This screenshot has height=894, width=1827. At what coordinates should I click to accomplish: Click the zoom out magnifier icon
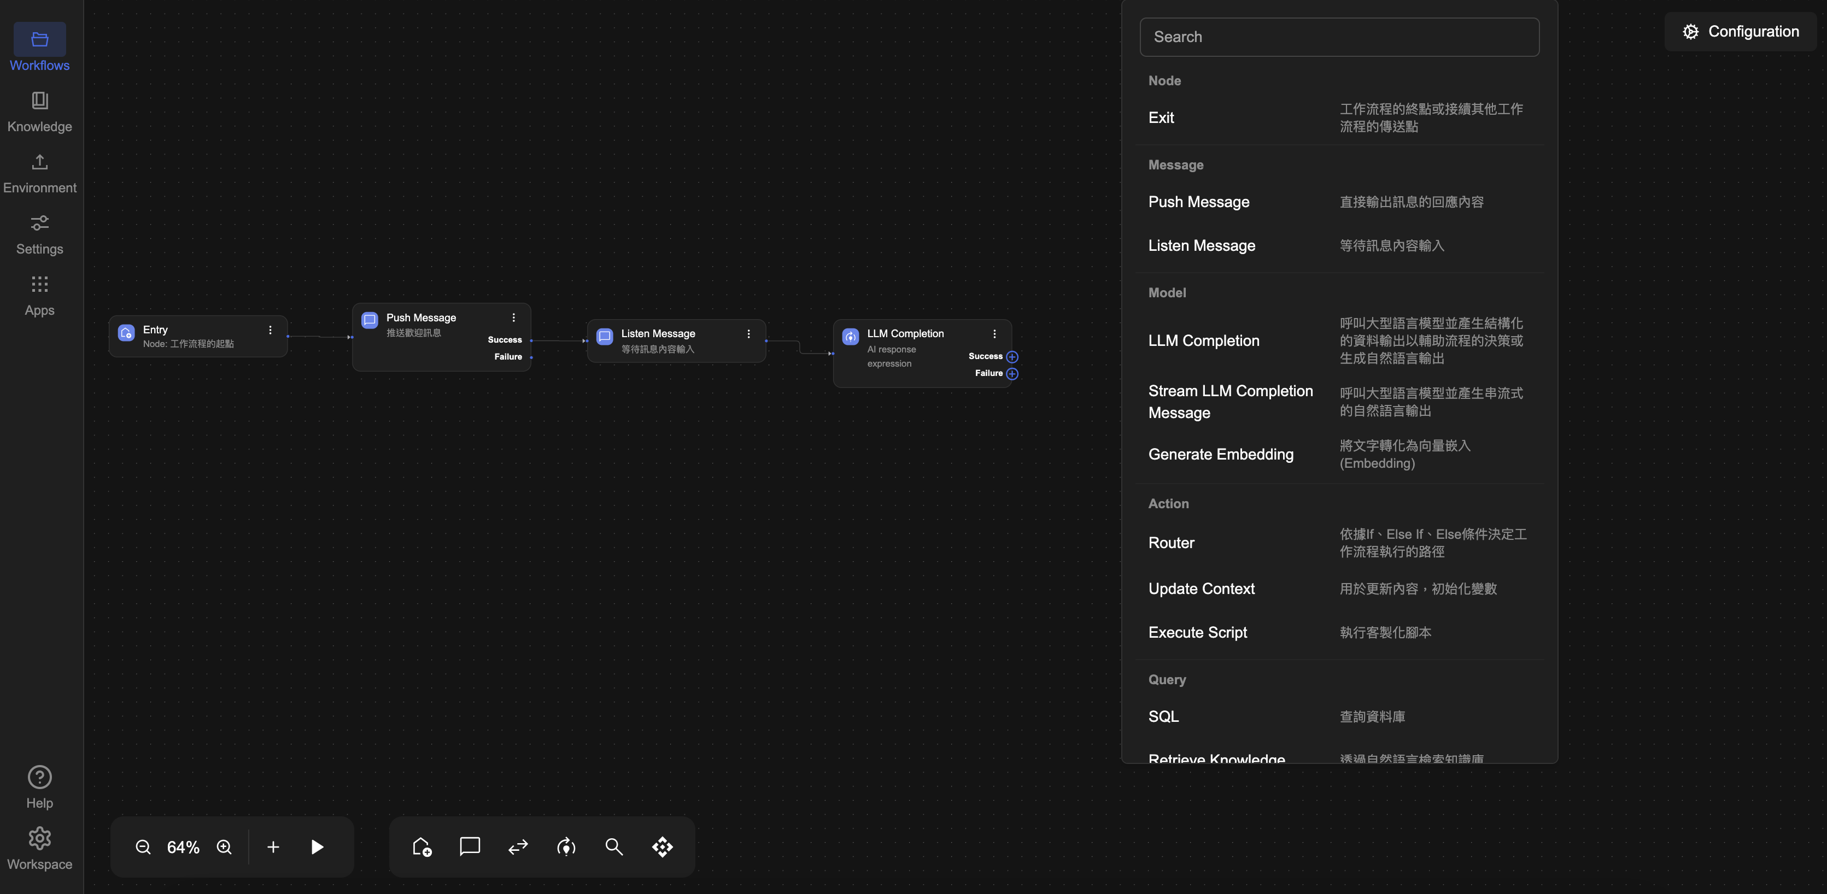tap(143, 846)
